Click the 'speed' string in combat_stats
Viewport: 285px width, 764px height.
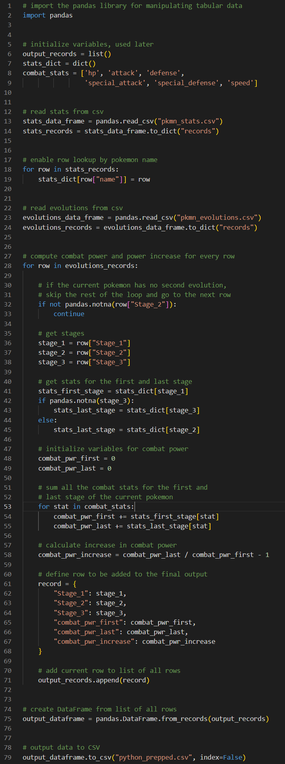240,83
